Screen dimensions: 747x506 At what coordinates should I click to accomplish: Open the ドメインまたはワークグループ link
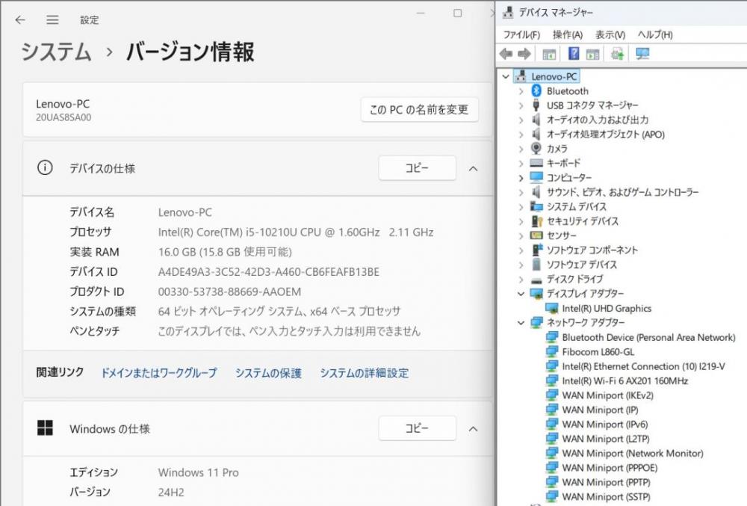pyautogui.click(x=158, y=373)
